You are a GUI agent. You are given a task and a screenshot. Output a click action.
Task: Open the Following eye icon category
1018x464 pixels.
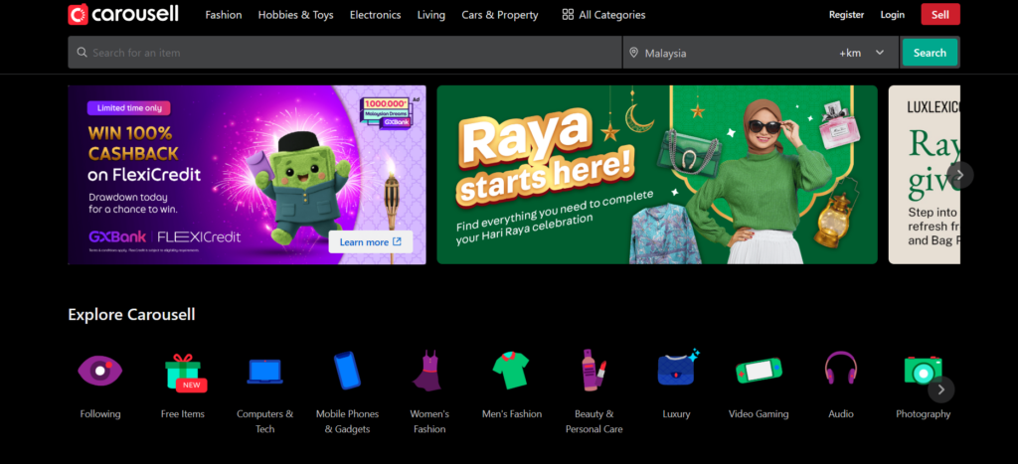100,371
